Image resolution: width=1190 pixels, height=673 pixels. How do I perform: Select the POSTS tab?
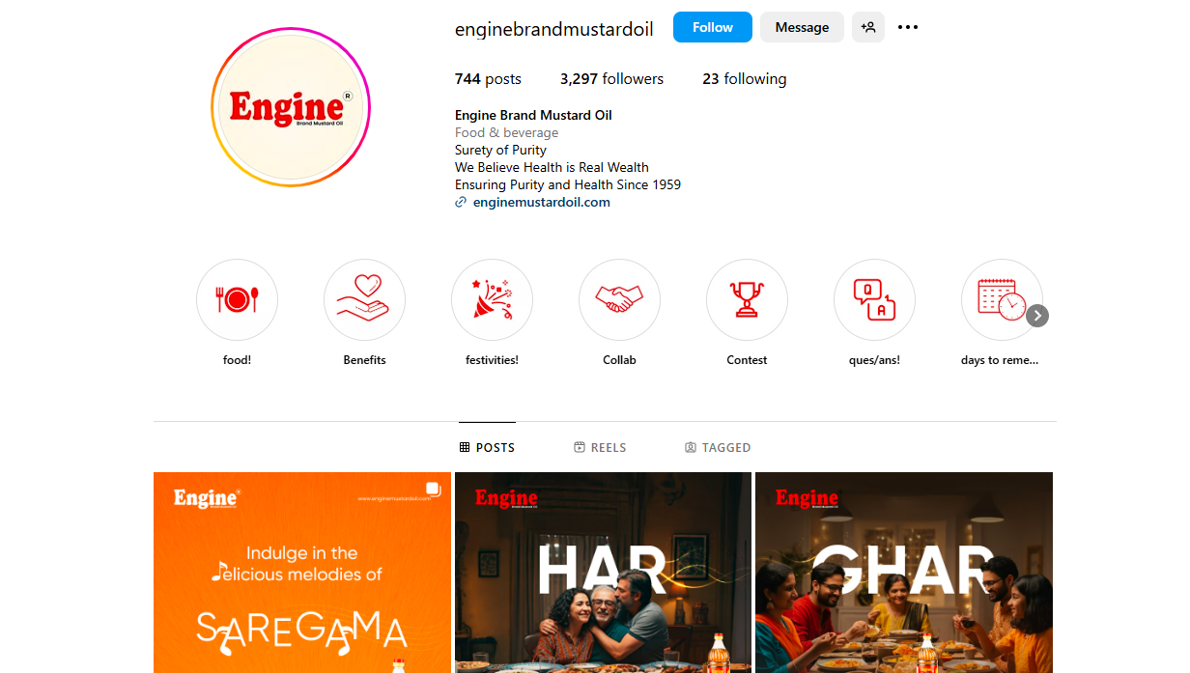[487, 448]
